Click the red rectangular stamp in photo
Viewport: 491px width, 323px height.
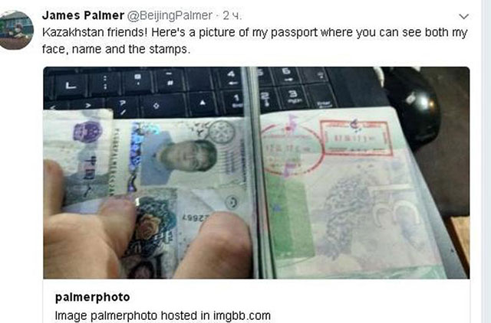point(357,139)
